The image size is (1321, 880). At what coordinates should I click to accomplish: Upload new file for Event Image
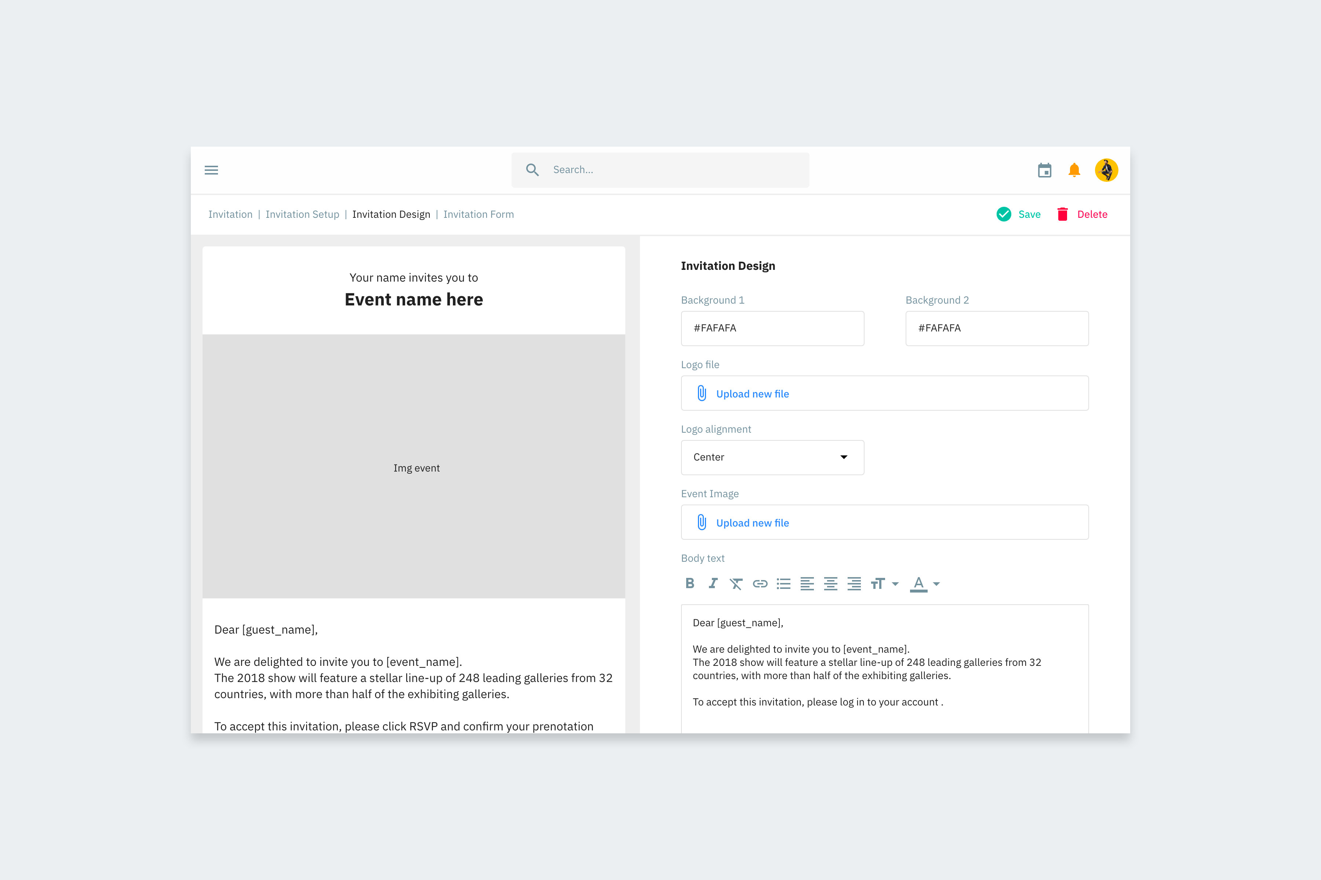click(753, 523)
